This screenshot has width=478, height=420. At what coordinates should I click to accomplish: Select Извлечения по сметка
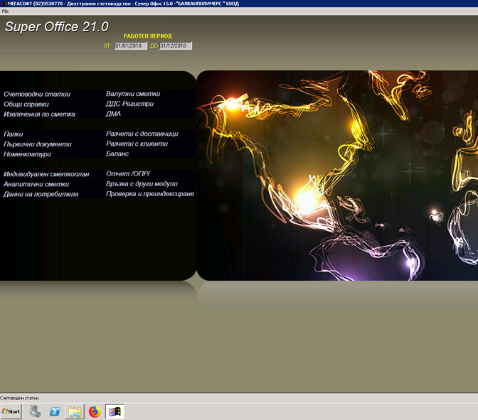38,114
